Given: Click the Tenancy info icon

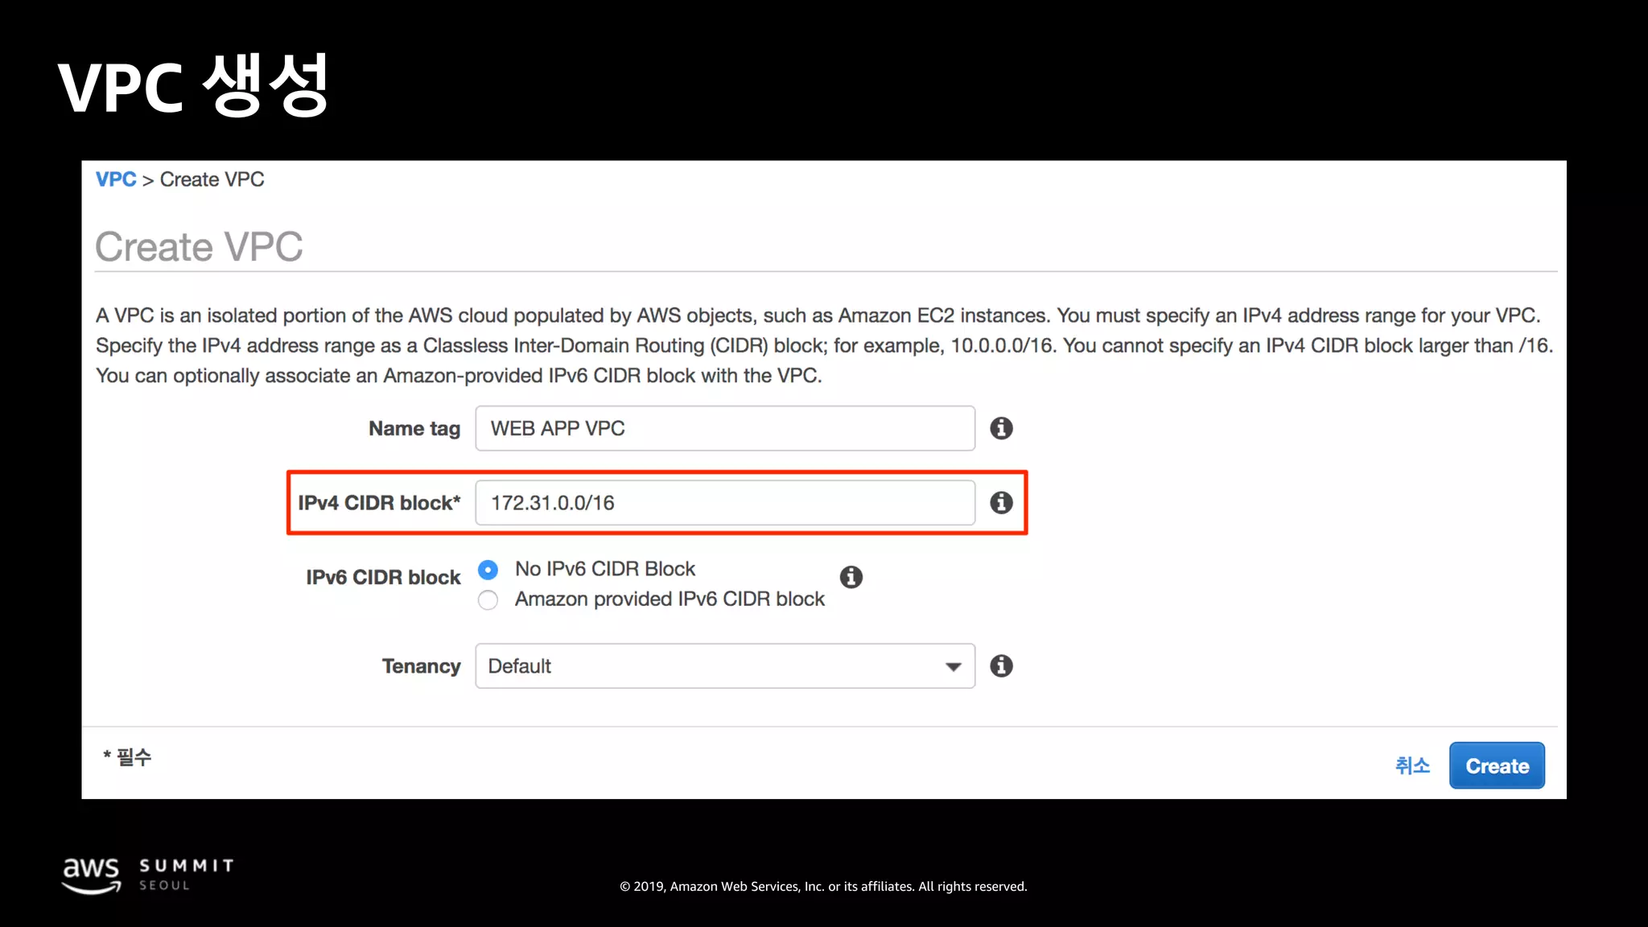Looking at the screenshot, I should 1001,666.
